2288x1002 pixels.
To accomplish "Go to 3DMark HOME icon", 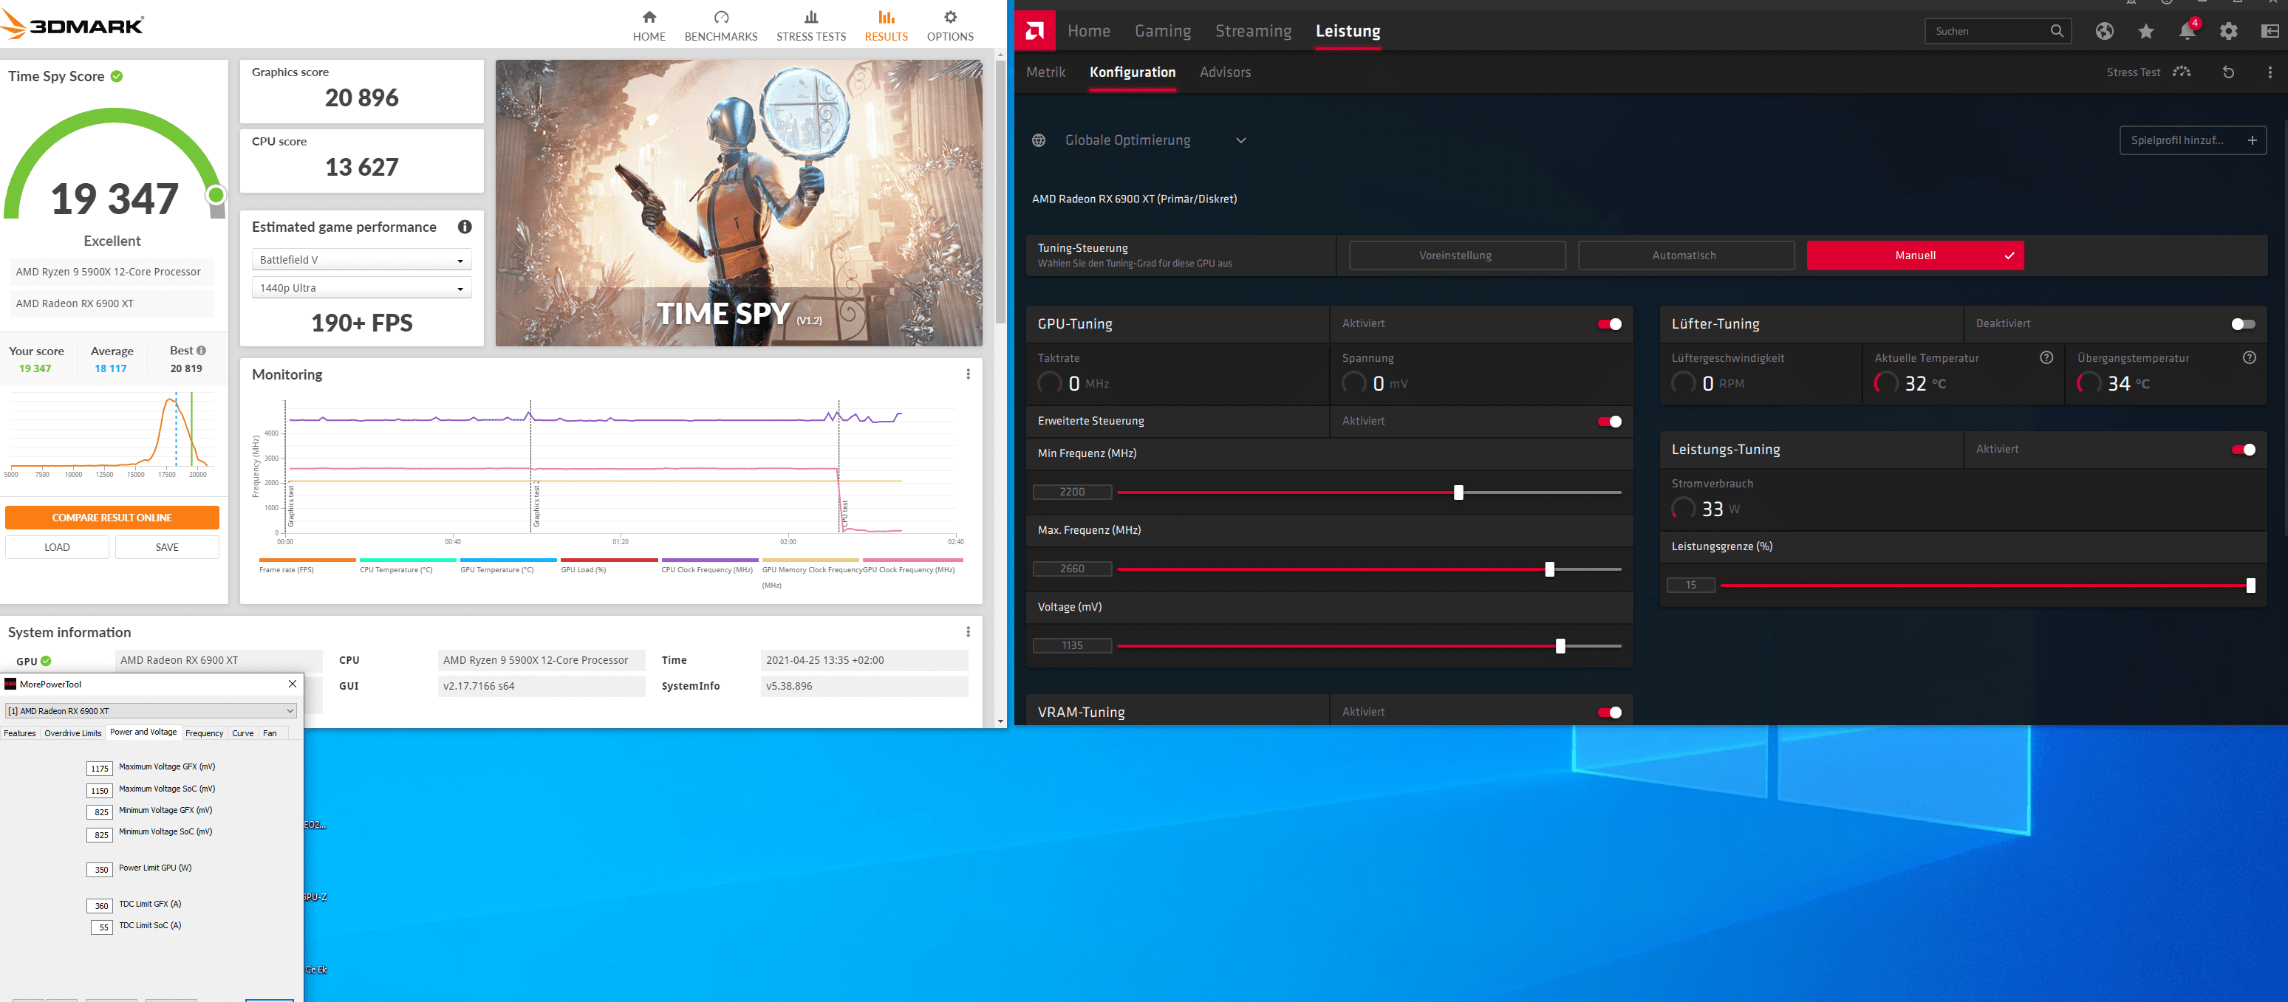I will 649,17.
